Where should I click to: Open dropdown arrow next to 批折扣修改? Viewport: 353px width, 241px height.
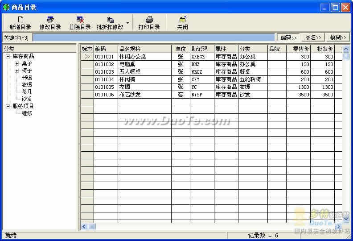click(x=128, y=22)
